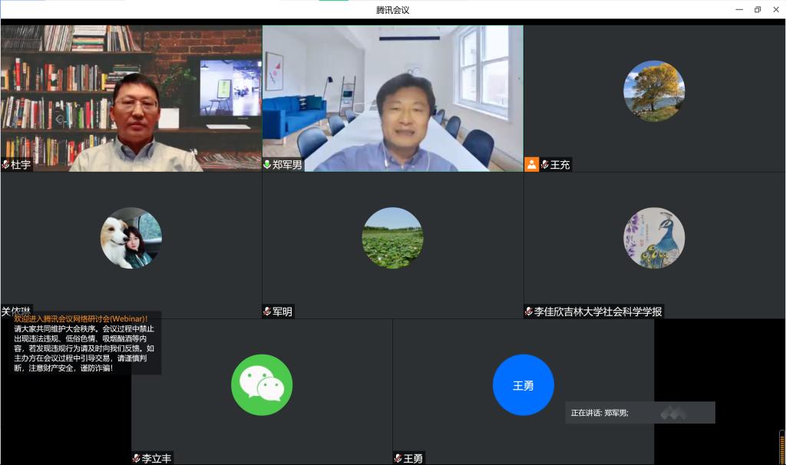Restore down the 腾讯会议 window

click(x=758, y=9)
